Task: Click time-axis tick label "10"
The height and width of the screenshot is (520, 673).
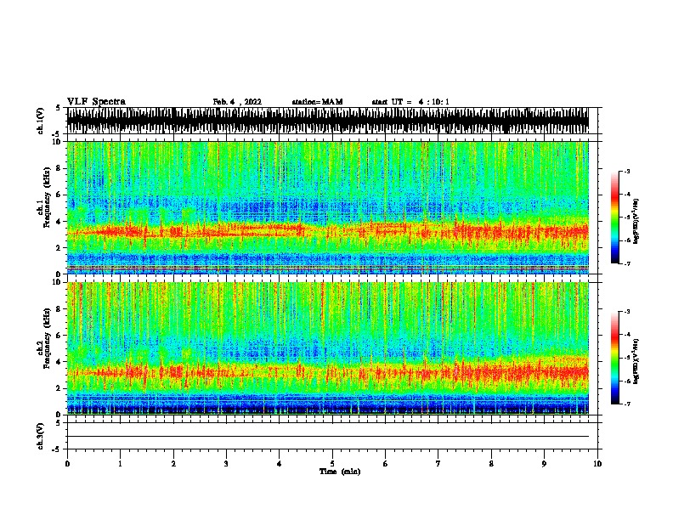Action: [x=597, y=464]
